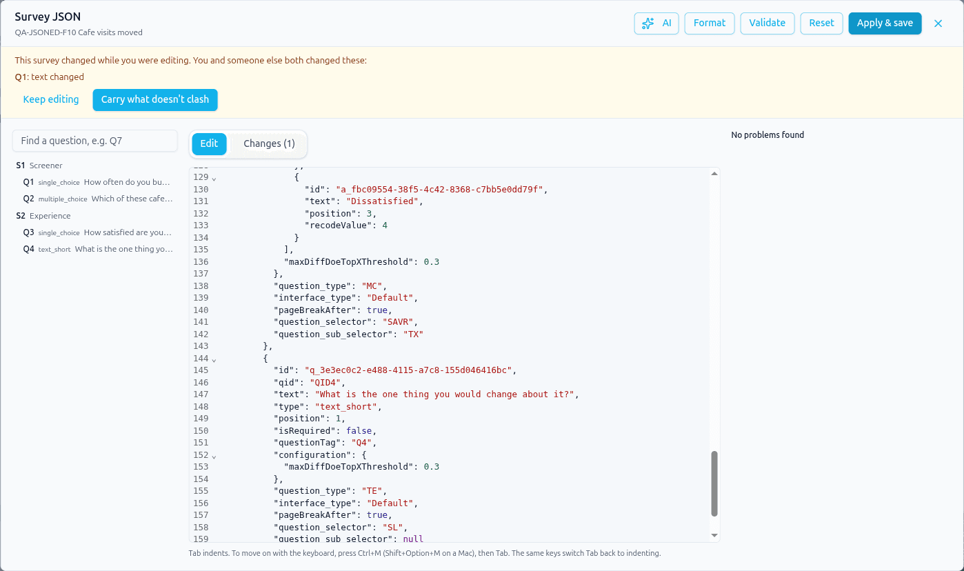Screen dimensions: 964x571
Task: Select Q1 single_choice question in sidebar
Action: coord(96,182)
